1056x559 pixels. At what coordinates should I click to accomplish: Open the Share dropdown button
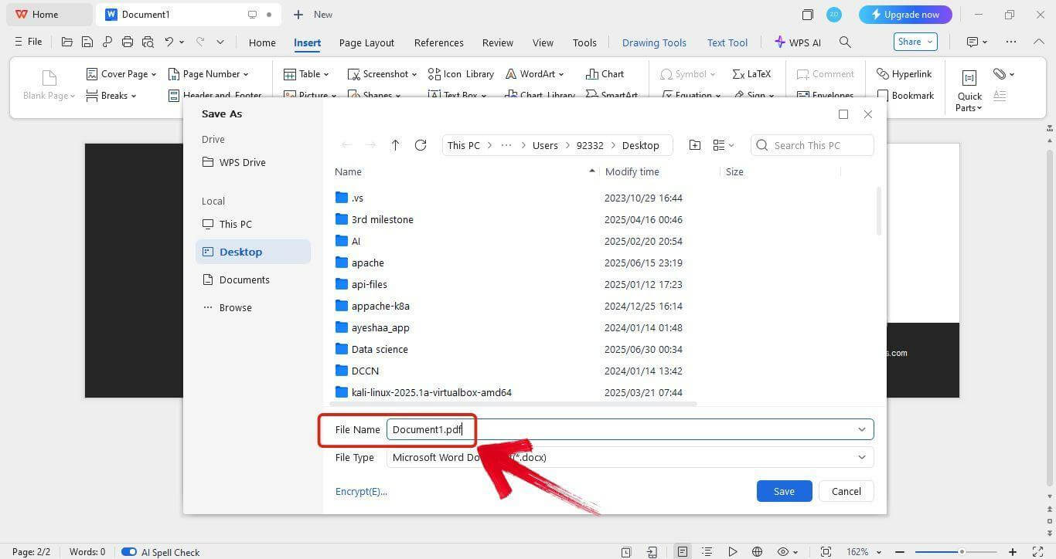point(915,42)
